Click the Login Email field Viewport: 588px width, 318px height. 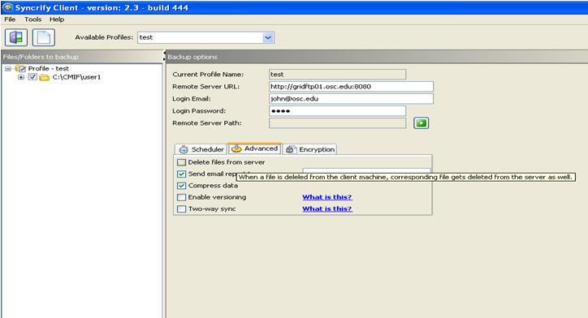click(x=351, y=98)
